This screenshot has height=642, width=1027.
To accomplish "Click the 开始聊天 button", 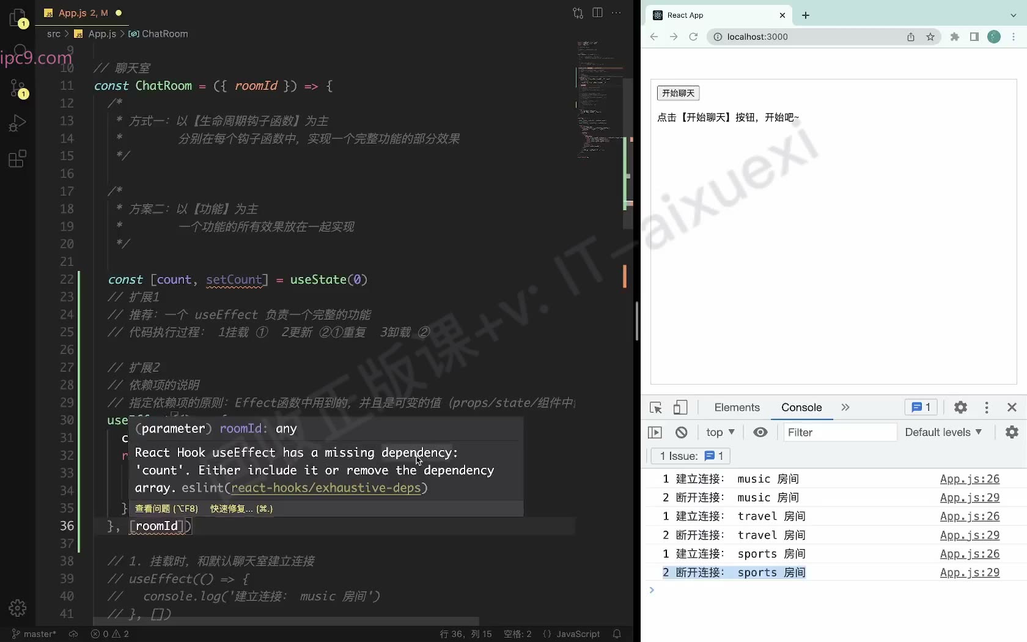I will [x=678, y=93].
